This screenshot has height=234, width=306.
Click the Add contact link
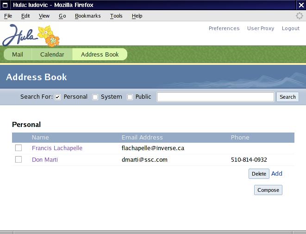277,174
